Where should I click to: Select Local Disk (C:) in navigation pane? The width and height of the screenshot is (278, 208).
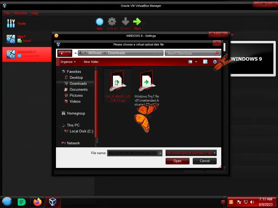pyautogui.click(x=81, y=131)
